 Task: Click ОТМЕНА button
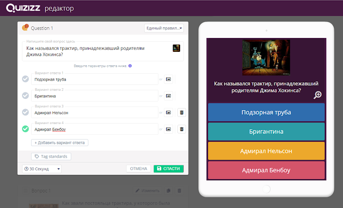138,168
